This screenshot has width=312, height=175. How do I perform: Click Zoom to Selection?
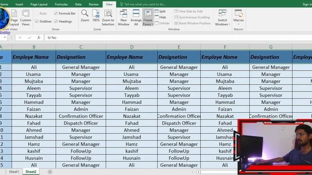pyautogui.click(x=108, y=18)
